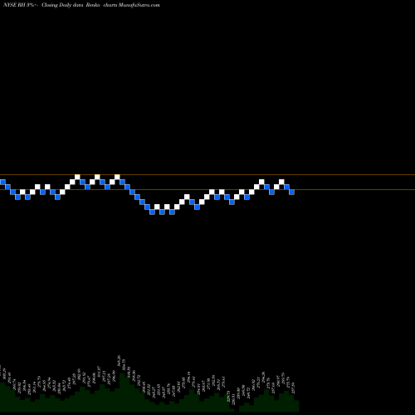Select the lower orange horizontal price line
The width and height of the screenshot is (415, 415).
tap(207, 190)
